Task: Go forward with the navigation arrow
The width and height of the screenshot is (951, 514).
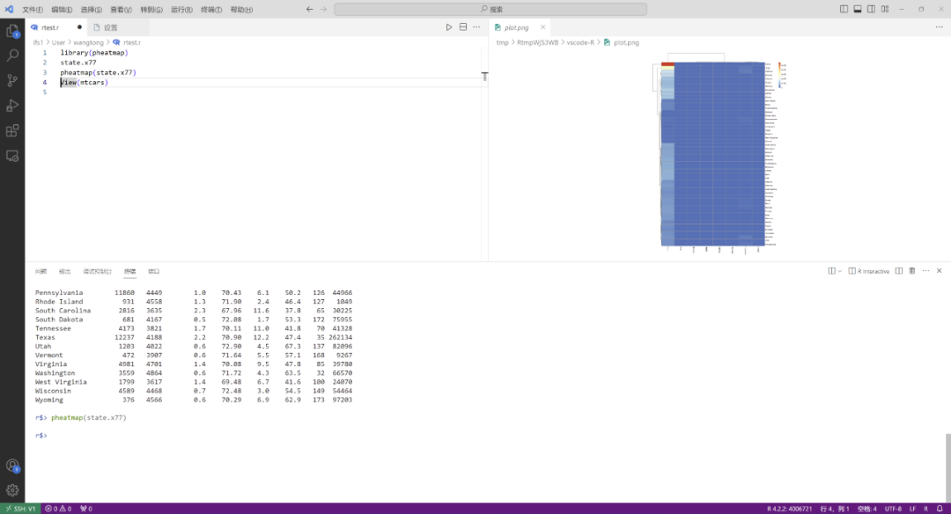Action: click(323, 9)
